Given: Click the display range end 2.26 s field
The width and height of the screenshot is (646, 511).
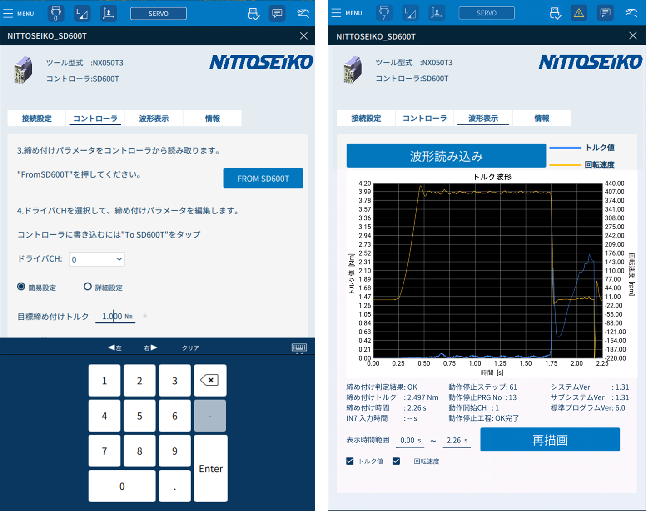Looking at the screenshot, I should coord(457,440).
